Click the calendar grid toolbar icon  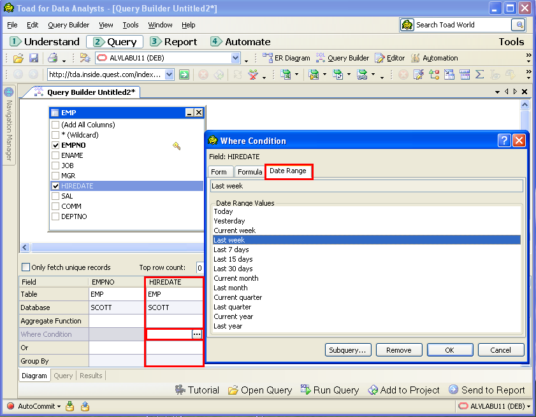(465, 74)
